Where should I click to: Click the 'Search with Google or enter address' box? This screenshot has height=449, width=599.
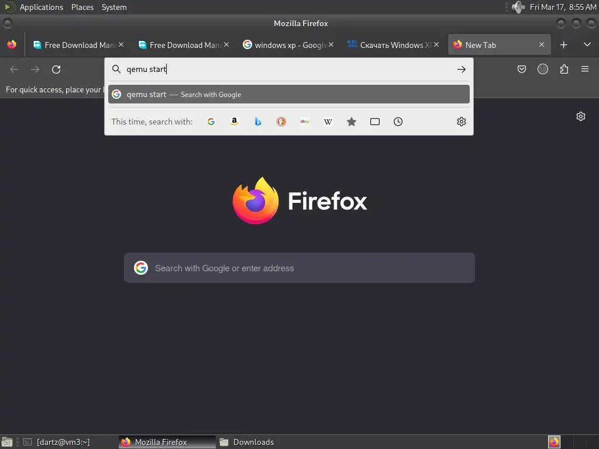[x=299, y=268]
